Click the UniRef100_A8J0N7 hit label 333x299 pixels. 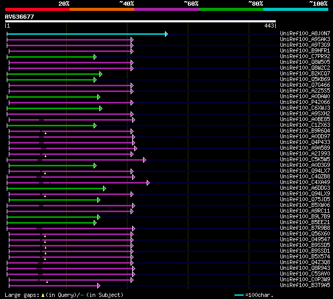[305, 33]
